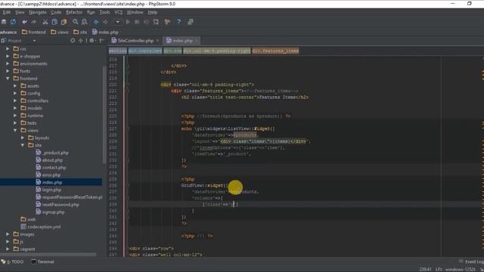484x272 pixels.
Task: Click div.features_items in the editor breadcrumb
Action: coord(275,51)
